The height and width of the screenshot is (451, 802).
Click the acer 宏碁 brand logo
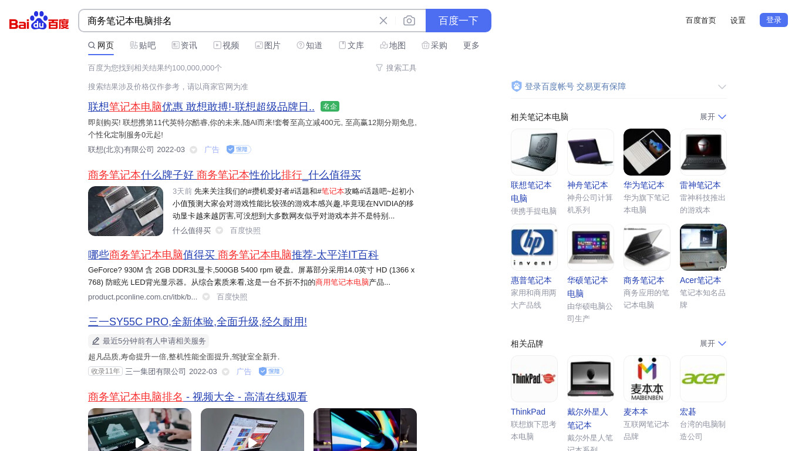click(703, 379)
